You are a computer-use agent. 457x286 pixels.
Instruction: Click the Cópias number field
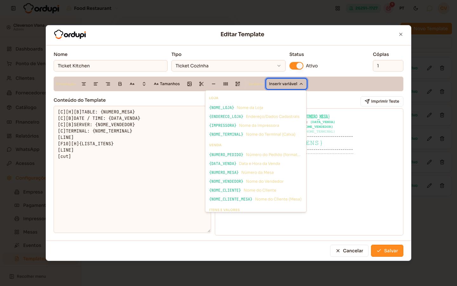point(388,66)
